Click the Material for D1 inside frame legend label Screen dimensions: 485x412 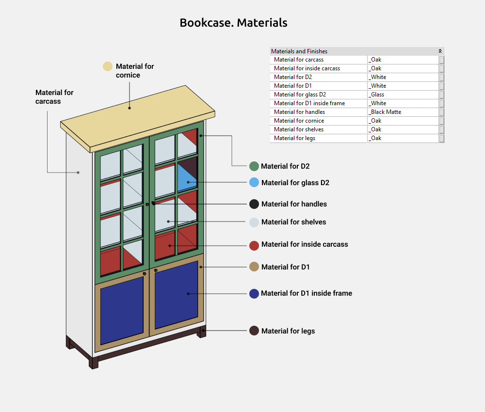coord(307,293)
